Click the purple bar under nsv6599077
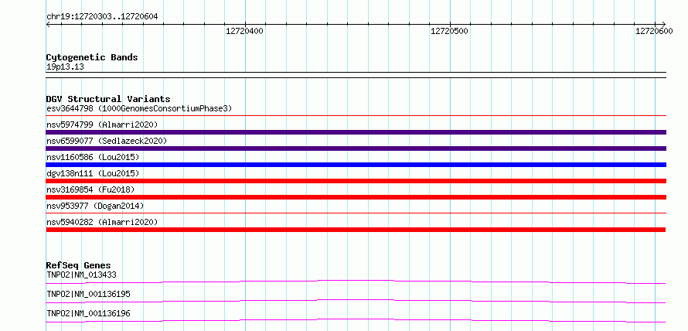 356,148
